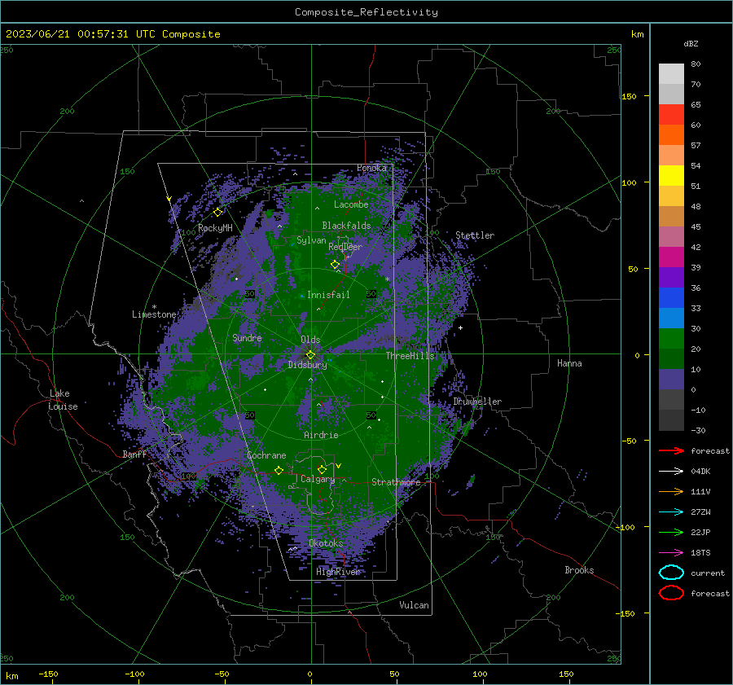Click the Brooks label
This screenshot has height=685, width=733.
(579, 570)
